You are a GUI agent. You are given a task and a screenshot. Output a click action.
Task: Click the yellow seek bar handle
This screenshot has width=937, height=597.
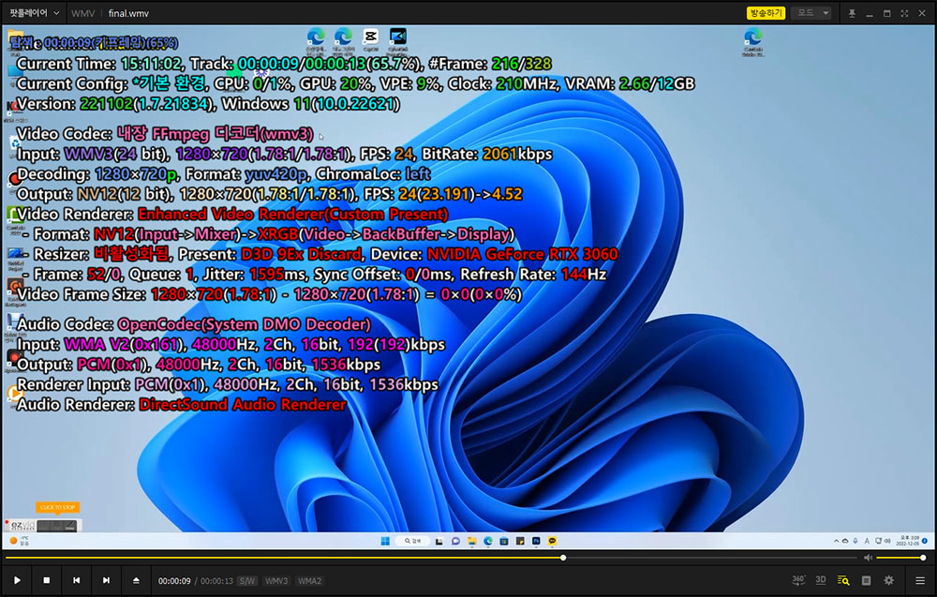(563, 558)
